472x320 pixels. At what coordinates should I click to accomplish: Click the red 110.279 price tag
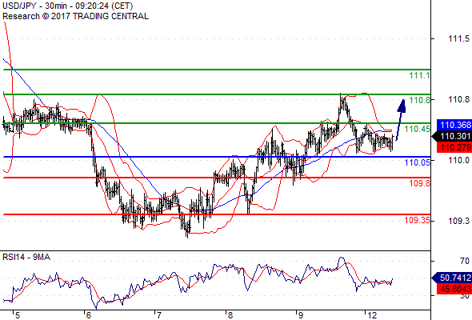(x=454, y=147)
